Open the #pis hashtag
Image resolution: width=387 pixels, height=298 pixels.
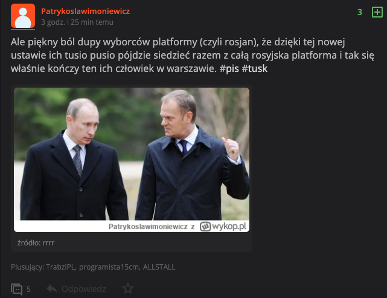pos(229,69)
